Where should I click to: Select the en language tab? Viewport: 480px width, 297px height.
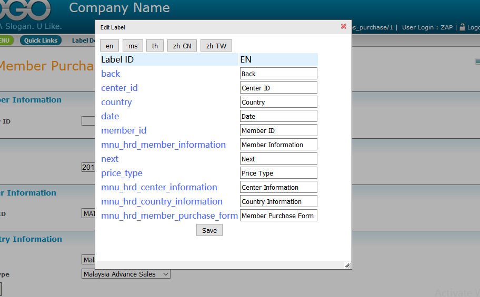tap(109, 46)
